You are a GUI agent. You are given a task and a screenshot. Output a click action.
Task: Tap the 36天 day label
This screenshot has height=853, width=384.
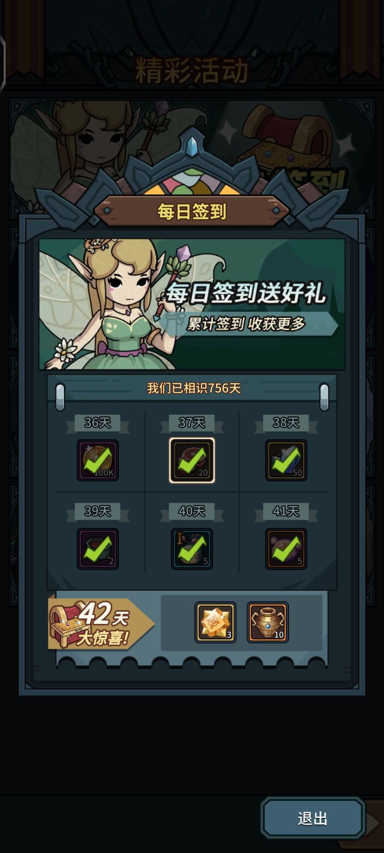(98, 423)
